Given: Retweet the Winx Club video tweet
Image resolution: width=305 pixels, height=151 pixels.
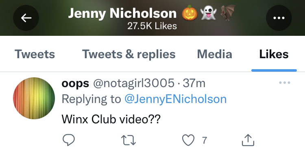Looking at the screenshot, I should click(x=129, y=140).
